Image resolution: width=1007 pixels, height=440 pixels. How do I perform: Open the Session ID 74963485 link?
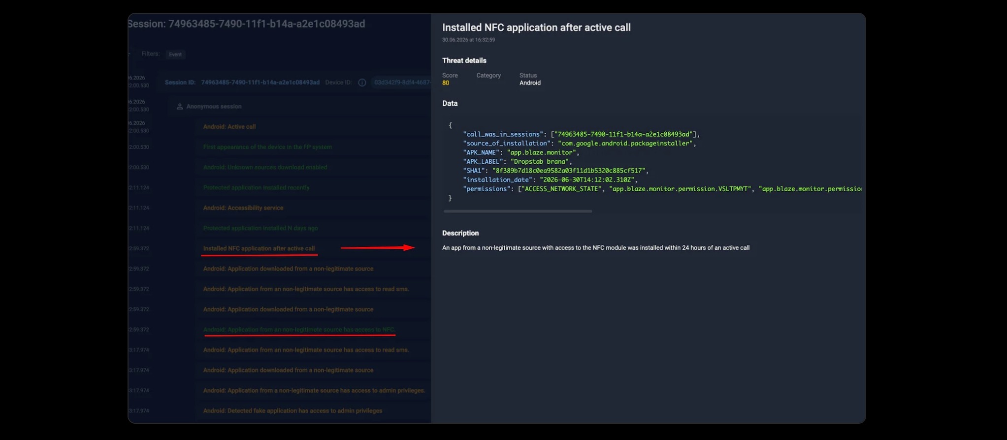pos(260,83)
